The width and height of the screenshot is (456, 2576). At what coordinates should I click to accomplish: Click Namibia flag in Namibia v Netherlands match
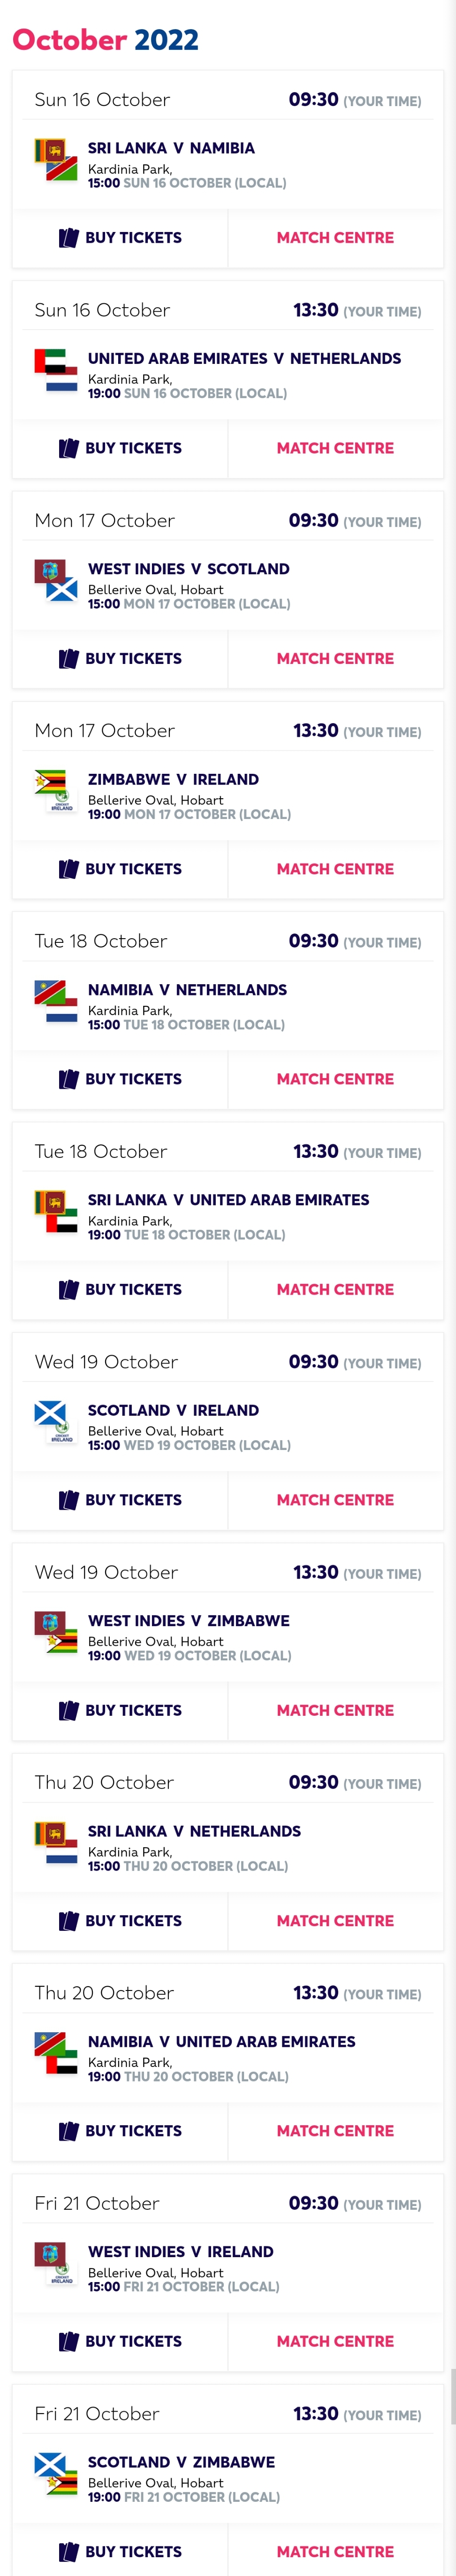click(x=50, y=993)
